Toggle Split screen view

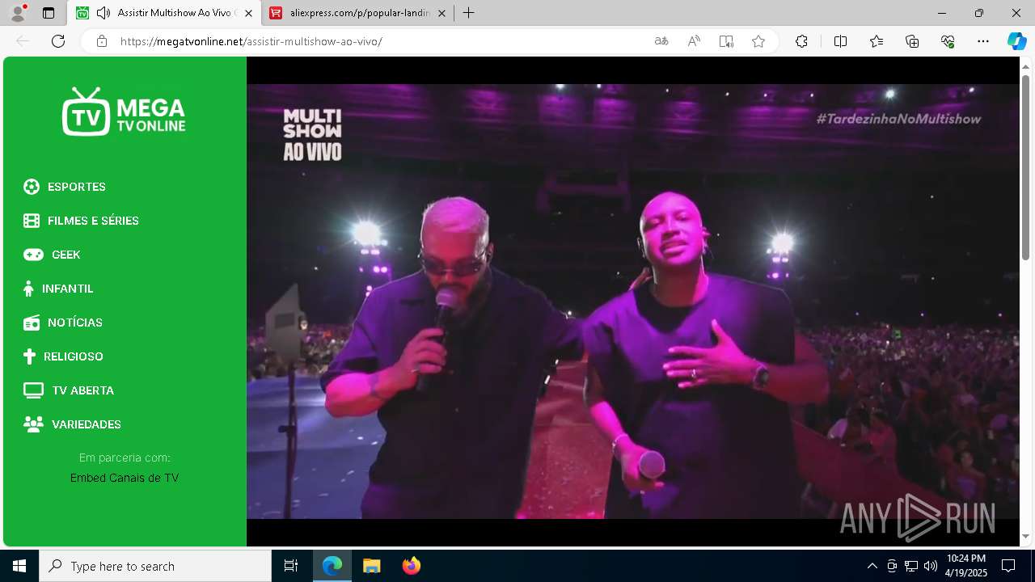(840, 41)
